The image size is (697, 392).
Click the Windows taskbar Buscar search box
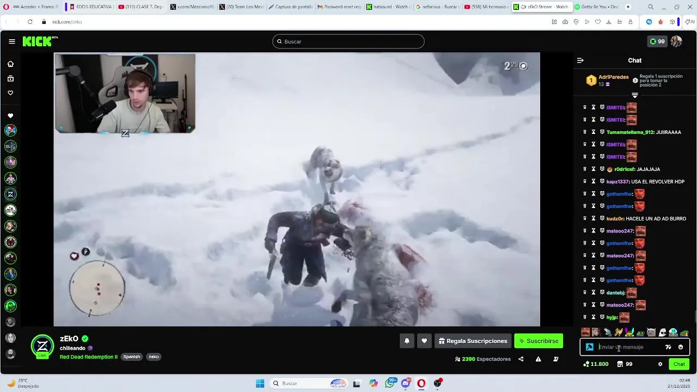click(309, 383)
